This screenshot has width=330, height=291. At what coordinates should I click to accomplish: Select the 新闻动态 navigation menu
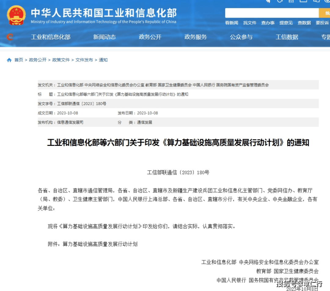[x=105, y=37]
